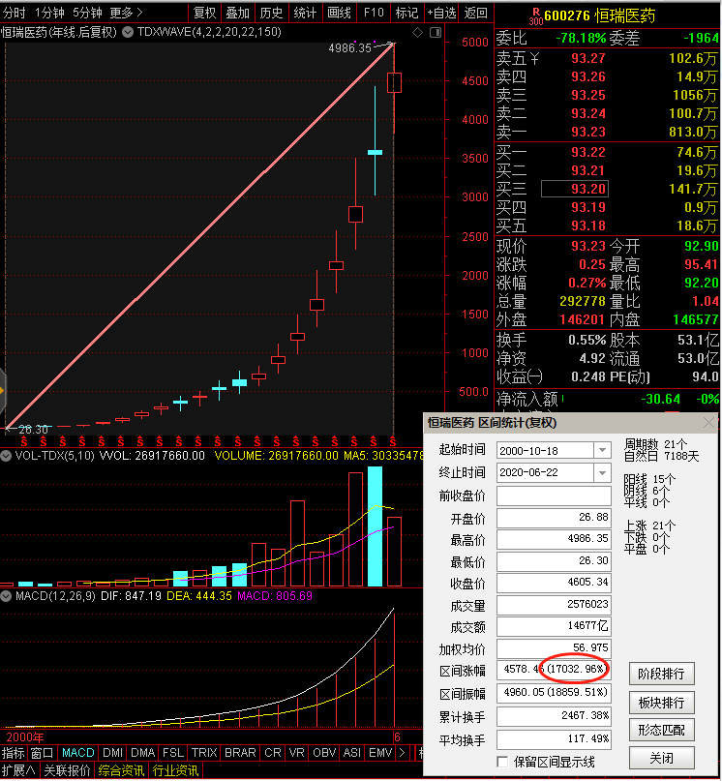Viewport: 722px width, 781px height.
Task: Open VOL-TDX indicator round dropdown icon
Action: tap(6, 455)
